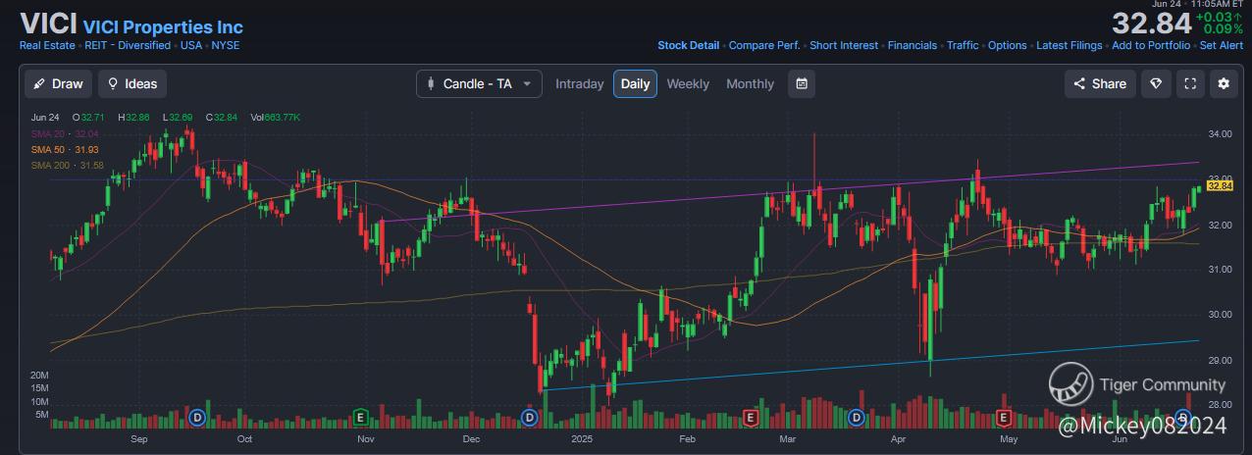Open Compare Perf. page

(764, 45)
